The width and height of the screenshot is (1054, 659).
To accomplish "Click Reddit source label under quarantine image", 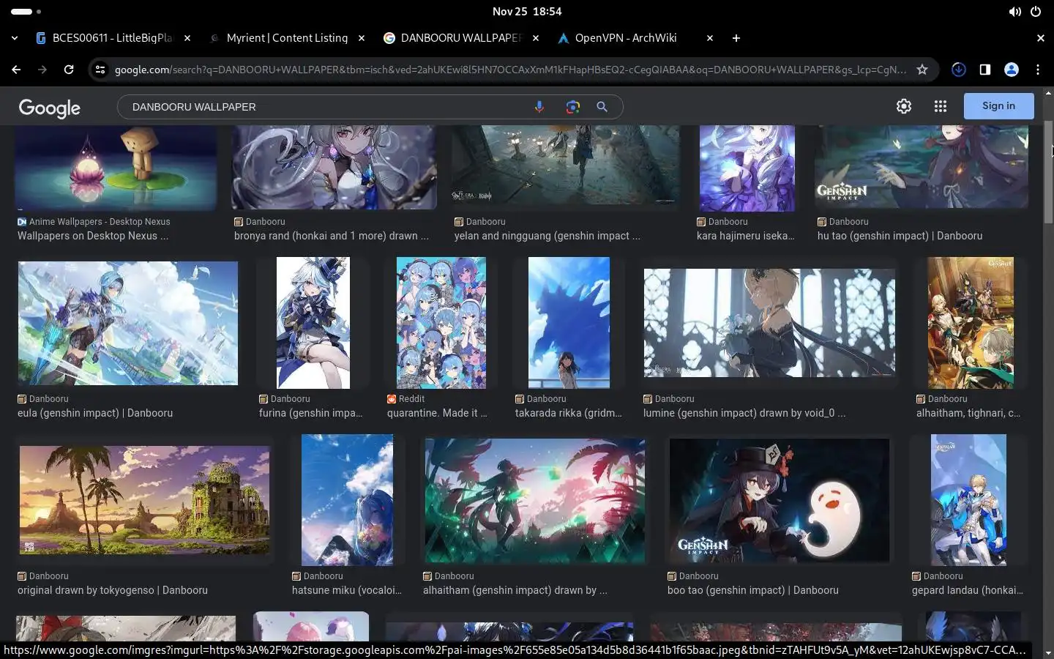I will tap(411, 399).
